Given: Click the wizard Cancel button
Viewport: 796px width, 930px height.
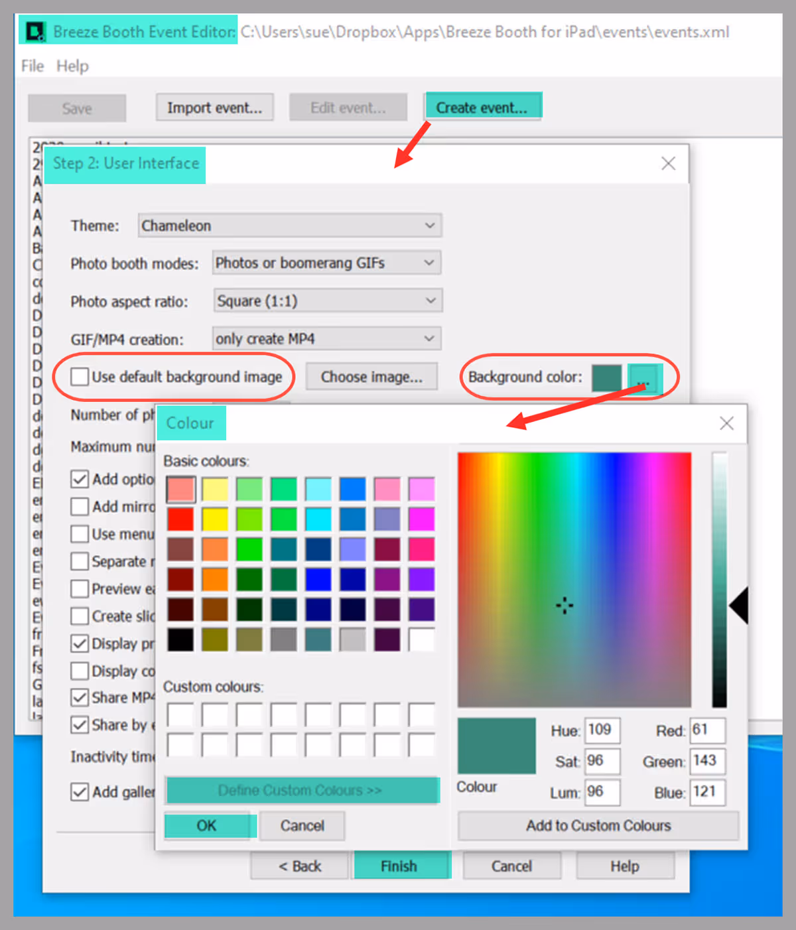Looking at the screenshot, I should tap(512, 866).
